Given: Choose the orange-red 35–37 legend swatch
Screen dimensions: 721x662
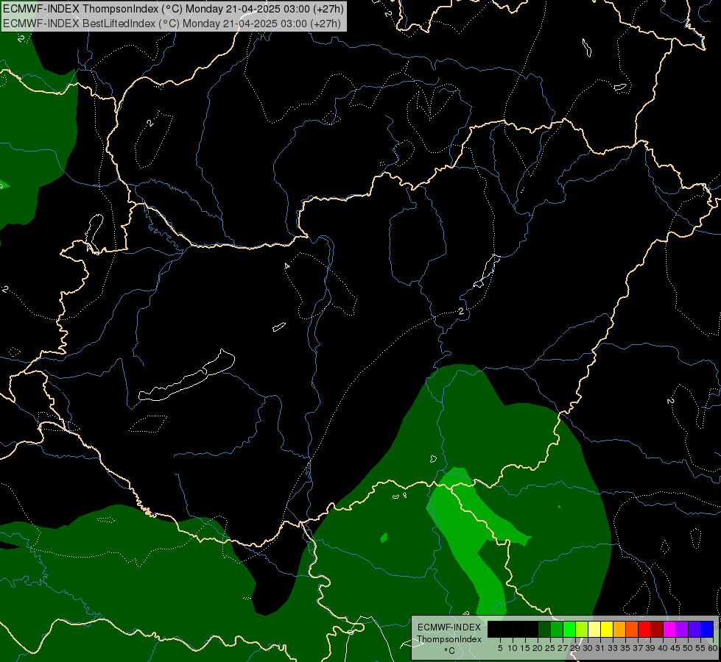Looking at the screenshot, I should pos(632,630).
